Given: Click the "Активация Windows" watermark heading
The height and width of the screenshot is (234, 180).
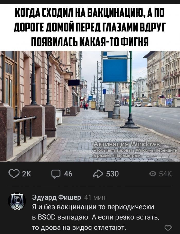Looking at the screenshot, I should [127, 144].
